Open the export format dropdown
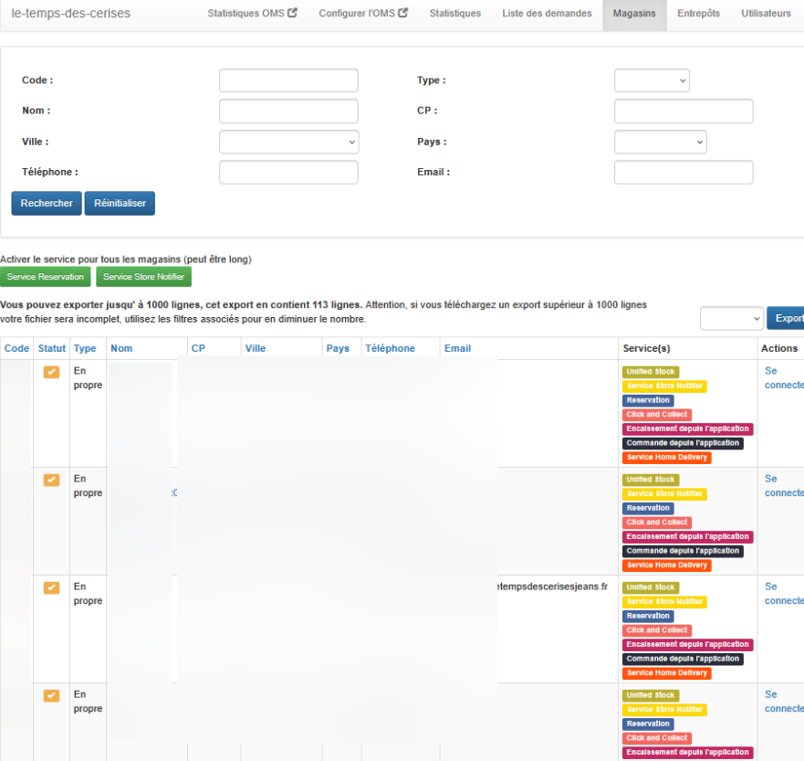 point(732,319)
